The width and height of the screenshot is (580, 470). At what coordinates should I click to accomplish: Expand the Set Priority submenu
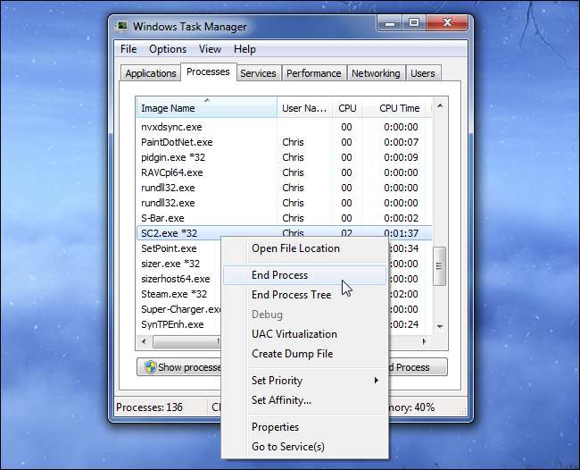(x=305, y=381)
